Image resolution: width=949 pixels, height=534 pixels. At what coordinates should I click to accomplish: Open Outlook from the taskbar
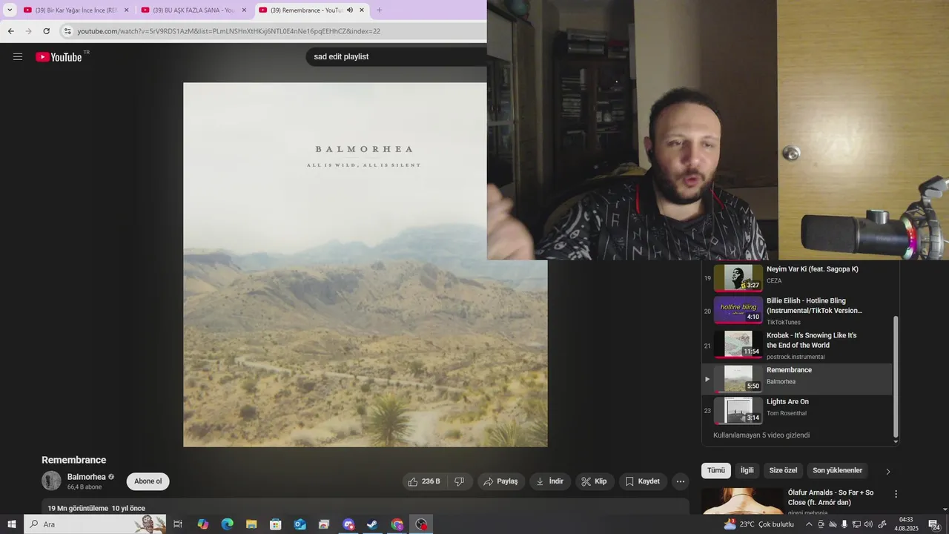tap(300, 524)
